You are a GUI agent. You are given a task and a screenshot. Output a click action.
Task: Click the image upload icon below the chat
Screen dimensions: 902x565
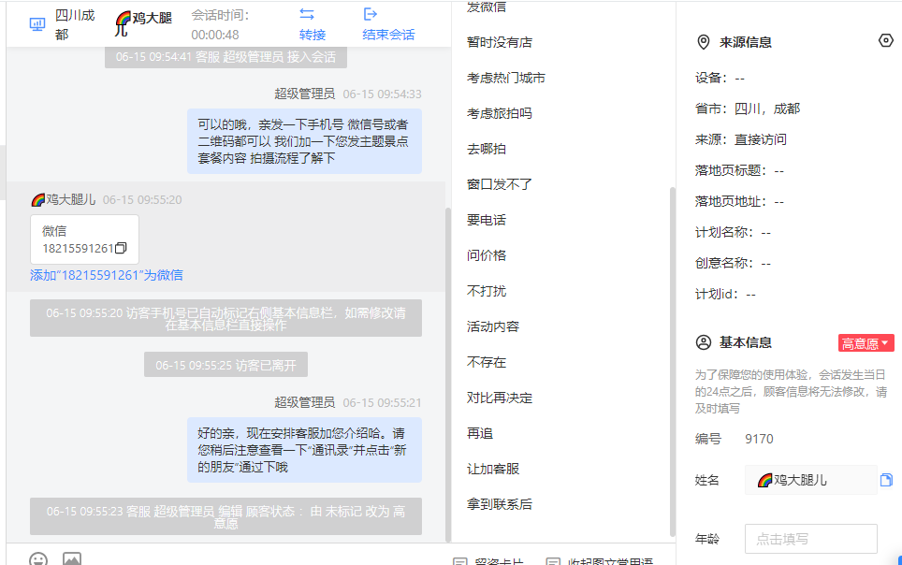[72, 558]
